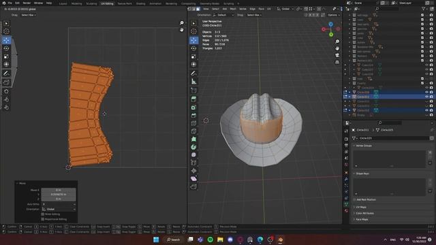Hide Circle.011 with its eye icon in outliner
Viewport: 436px width, 245px height.
tap(427, 97)
